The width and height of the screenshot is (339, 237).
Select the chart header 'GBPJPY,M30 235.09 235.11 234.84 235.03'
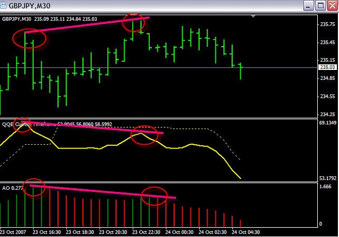(x=49, y=19)
